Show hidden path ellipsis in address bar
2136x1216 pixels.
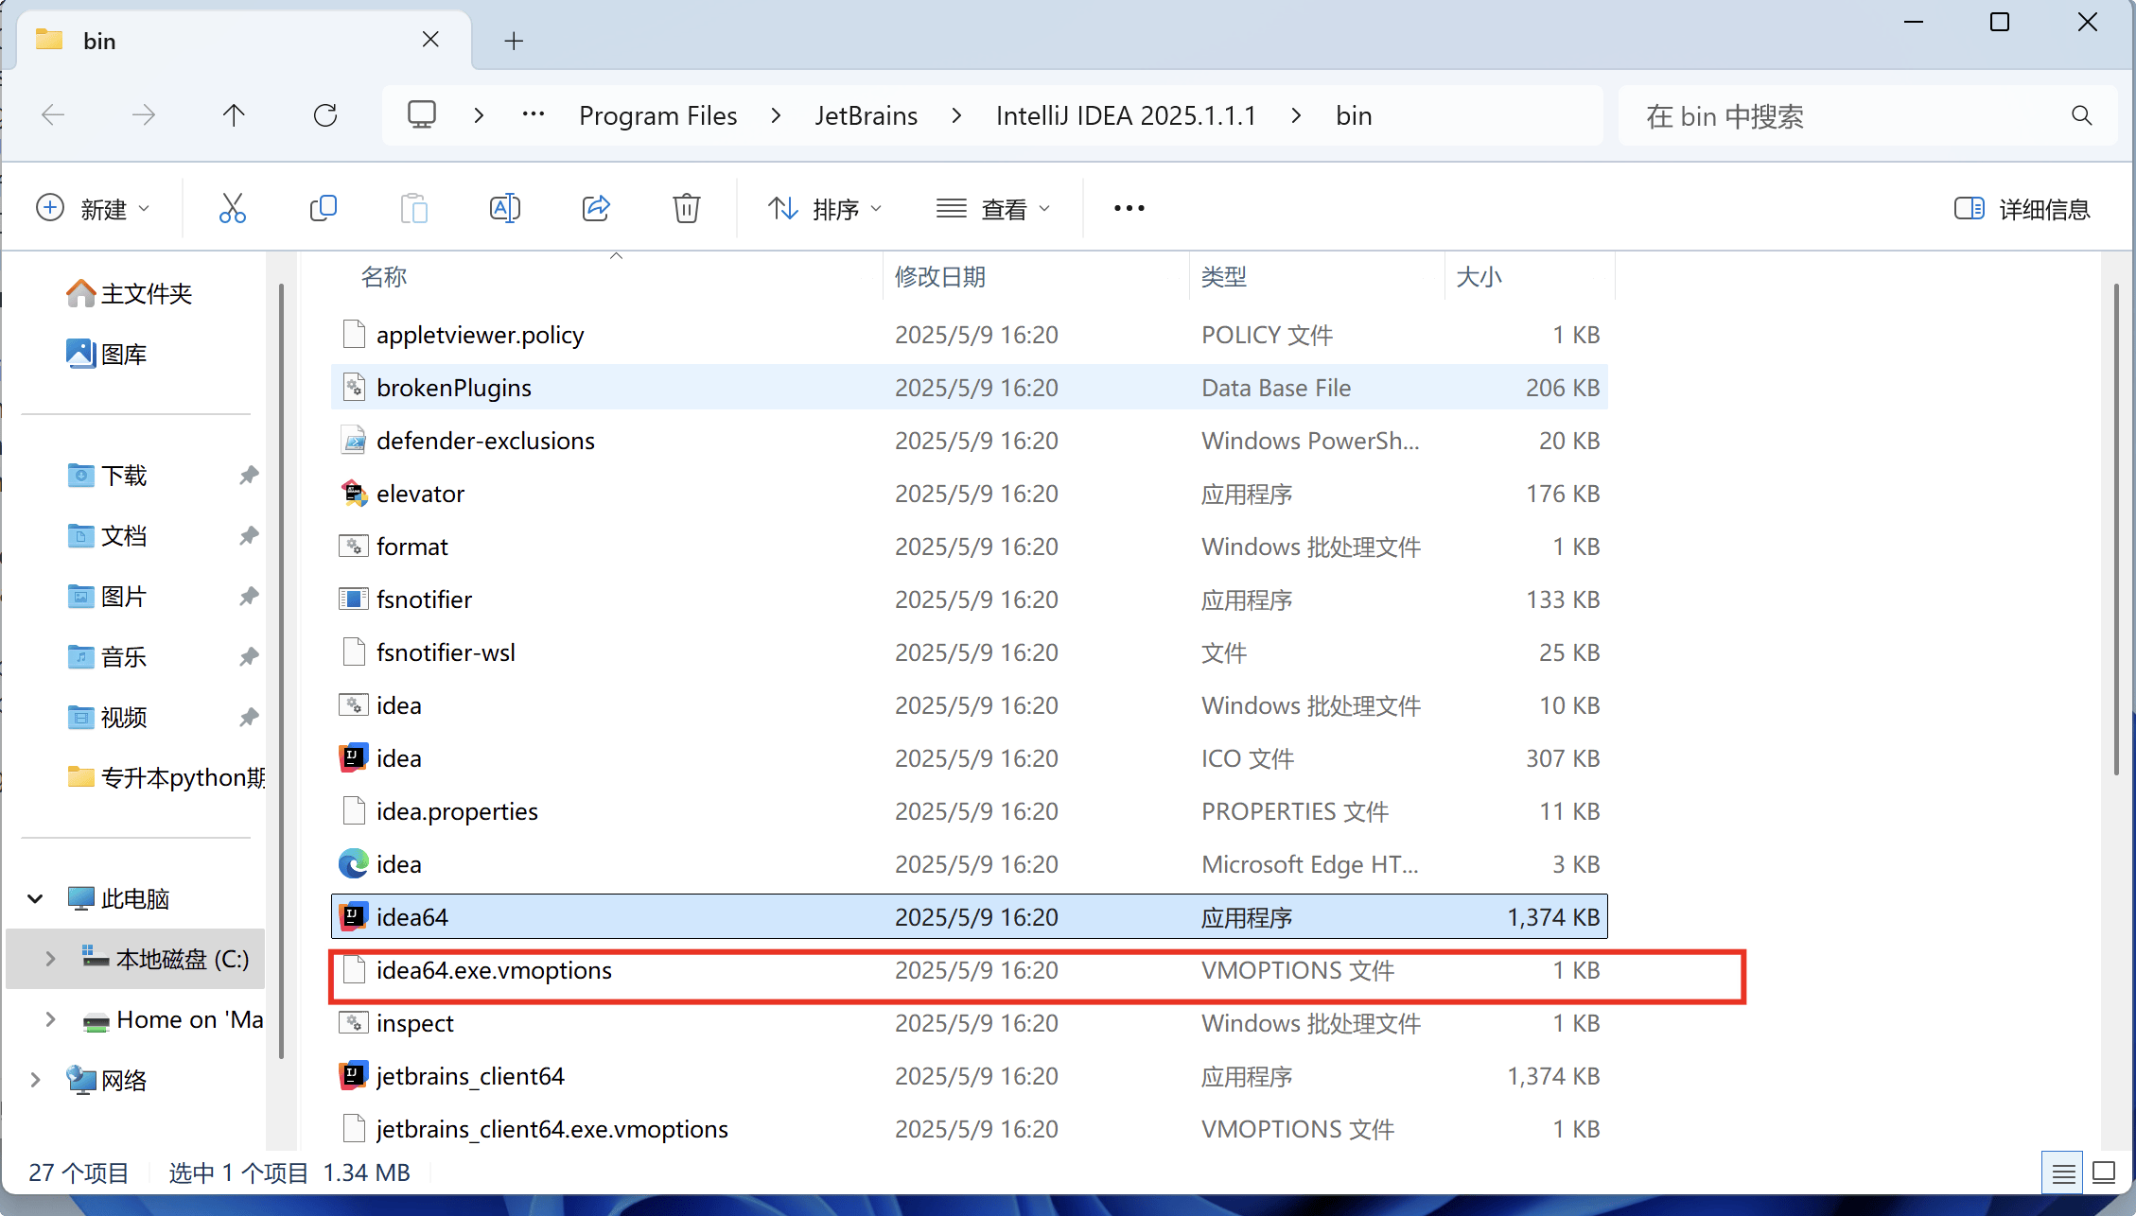coord(534,115)
